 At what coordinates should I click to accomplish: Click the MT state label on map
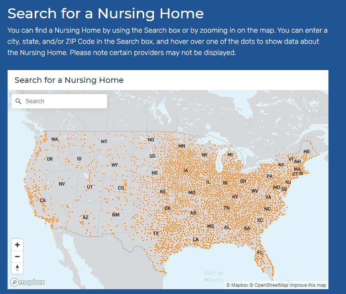tap(104, 141)
